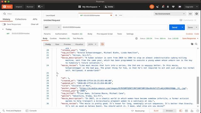The width and height of the screenshot is (201, 113).
Task: Open the request Settings tab
Action: coord(130,34)
